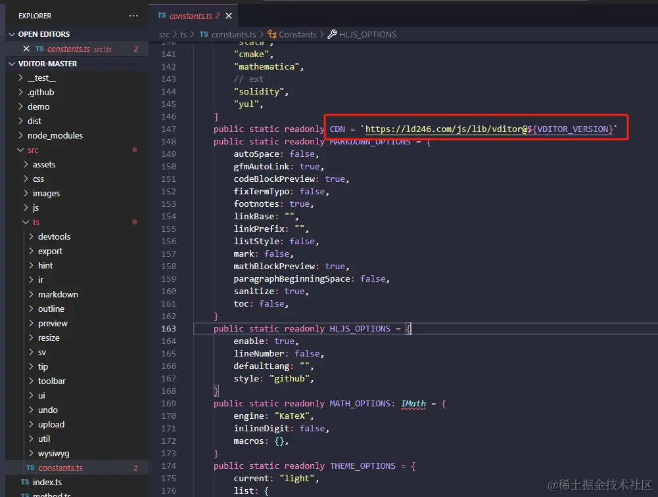Screen dimensions: 658x497
Task: Click MATH_OPTIONS on line 169
Action: click(x=360, y=404)
